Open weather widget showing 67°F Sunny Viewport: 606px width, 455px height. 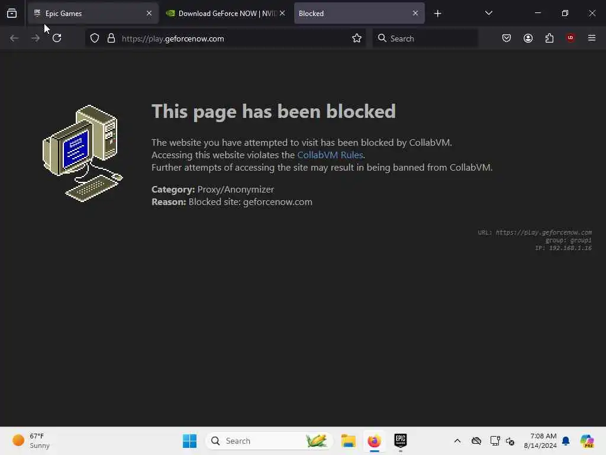(32, 441)
